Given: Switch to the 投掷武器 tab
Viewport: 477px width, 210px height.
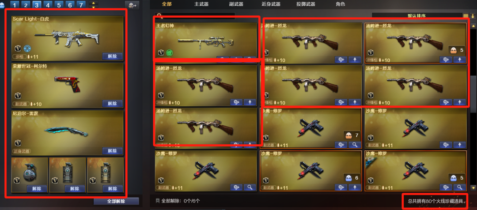Looking at the screenshot, I should pyautogui.click(x=306, y=4).
